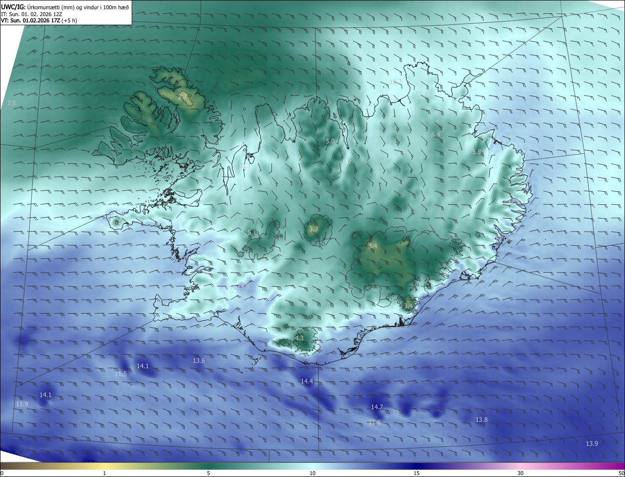Click the 3.3 value on the glacier
The width and height of the screenshot is (625, 477).
click(313, 229)
